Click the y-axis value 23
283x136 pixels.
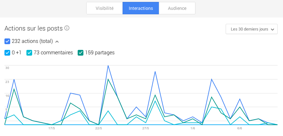point(7,82)
